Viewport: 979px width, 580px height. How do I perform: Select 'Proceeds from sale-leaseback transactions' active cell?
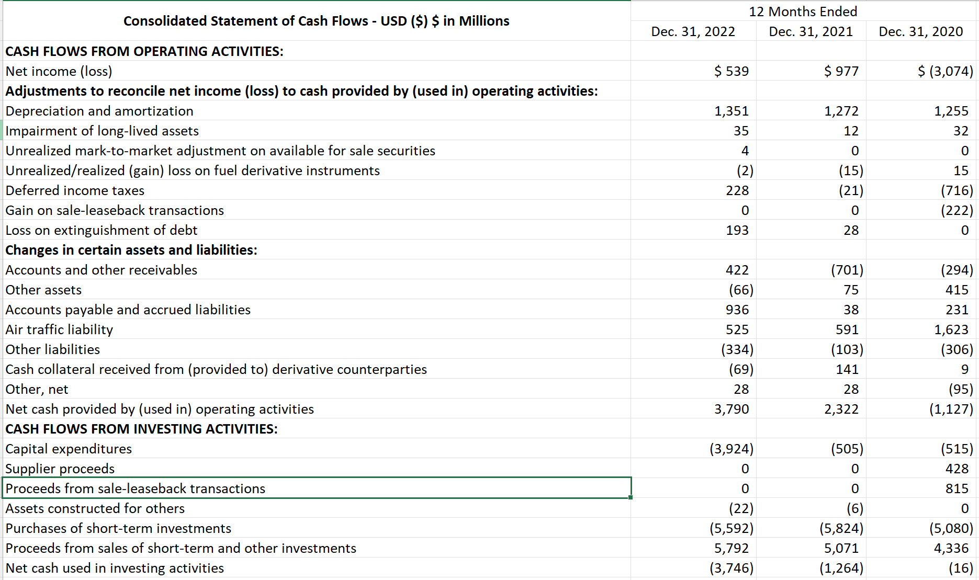coord(317,488)
